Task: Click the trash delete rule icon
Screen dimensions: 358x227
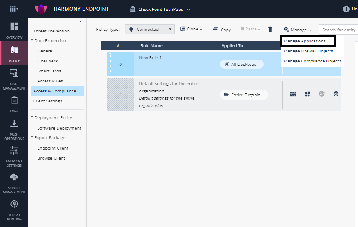Action: pos(270,29)
